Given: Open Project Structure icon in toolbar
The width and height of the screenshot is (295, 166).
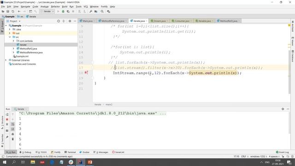Looking at the screenshot, I should point(96,12).
